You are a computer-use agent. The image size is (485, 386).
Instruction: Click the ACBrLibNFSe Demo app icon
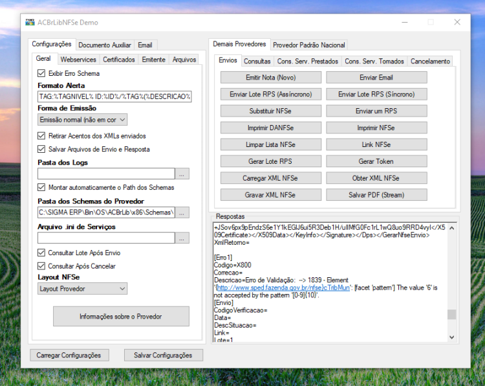click(x=30, y=22)
